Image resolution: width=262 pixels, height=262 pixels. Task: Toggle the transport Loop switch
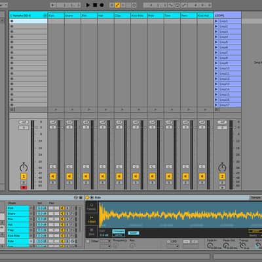(x=178, y=5)
